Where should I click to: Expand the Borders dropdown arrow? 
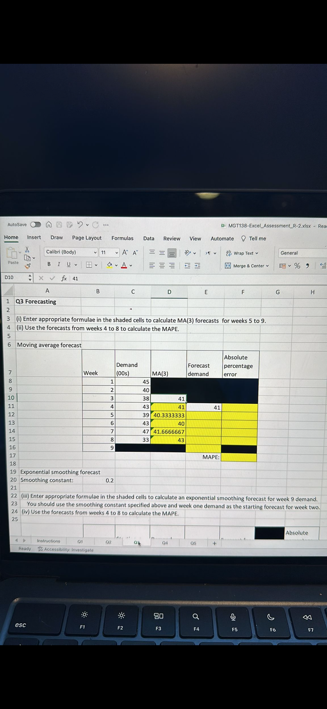(x=96, y=265)
